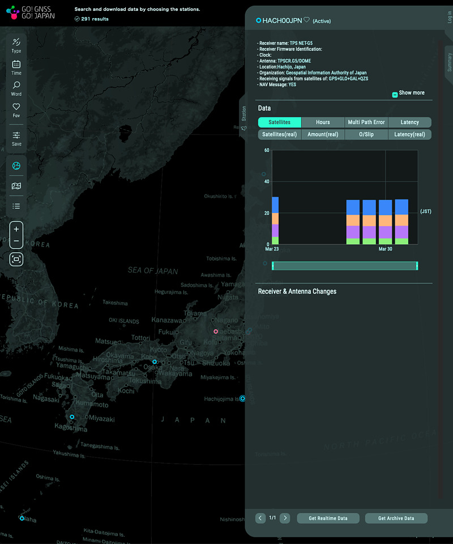Select the station marker near Kagoshima
This screenshot has height=544, width=453.
(72, 416)
